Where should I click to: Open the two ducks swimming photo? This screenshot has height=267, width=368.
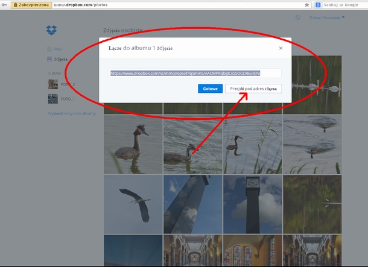pyautogui.click(x=312, y=145)
